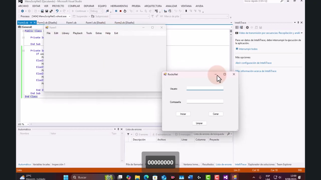Open error list filter funnel icon
Image resolution: width=321 pixels, height=180 pixels.
[128, 134]
